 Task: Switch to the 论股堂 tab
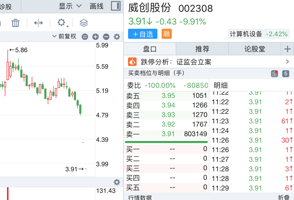(x=255, y=49)
